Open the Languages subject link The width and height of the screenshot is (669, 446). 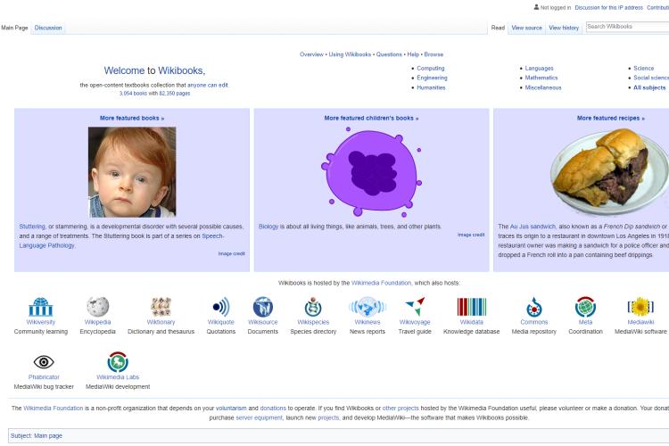pos(540,69)
